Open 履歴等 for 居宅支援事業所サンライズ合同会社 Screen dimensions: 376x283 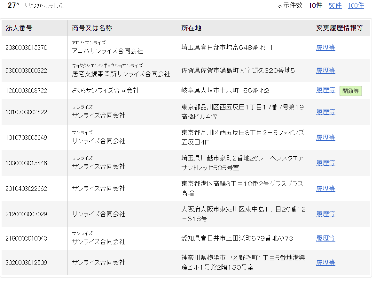[325, 70]
